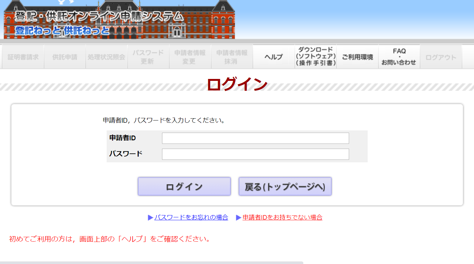Image resolution: width=474 pixels, height=264 pixels.
Task: Open the ヘルプ menu item
Action: pos(274,57)
